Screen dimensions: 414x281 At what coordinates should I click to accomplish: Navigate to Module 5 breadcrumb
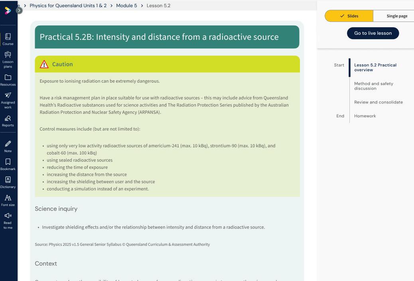point(126,6)
